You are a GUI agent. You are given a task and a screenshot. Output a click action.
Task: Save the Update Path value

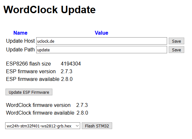(176, 50)
